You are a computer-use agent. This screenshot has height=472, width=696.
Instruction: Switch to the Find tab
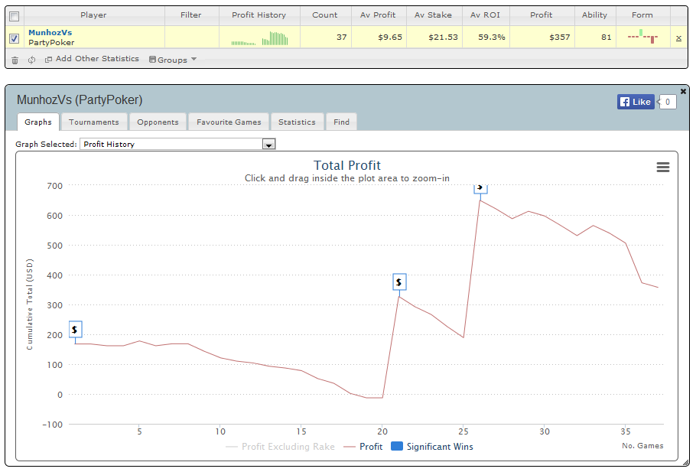pyautogui.click(x=341, y=122)
